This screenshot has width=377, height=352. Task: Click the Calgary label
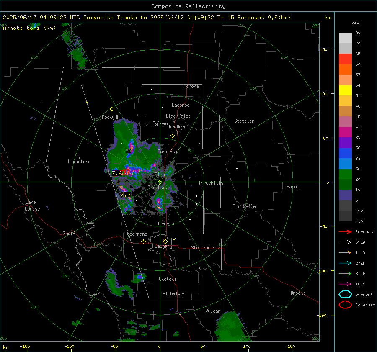coord(163,246)
